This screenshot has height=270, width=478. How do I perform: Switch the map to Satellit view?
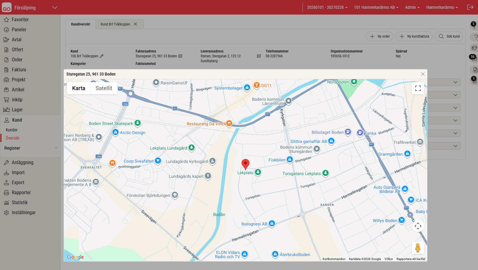tap(104, 88)
